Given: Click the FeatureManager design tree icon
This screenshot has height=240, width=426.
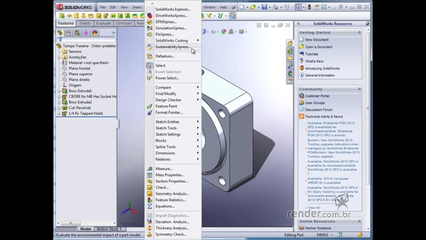Looking at the screenshot, I should (x=60, y=33).
